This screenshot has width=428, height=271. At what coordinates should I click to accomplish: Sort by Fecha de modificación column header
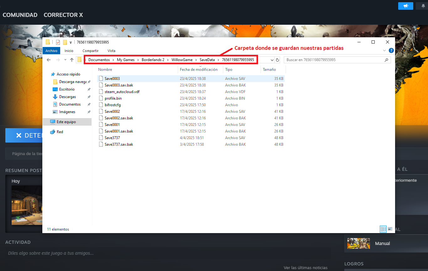click(x=199, y=70)
